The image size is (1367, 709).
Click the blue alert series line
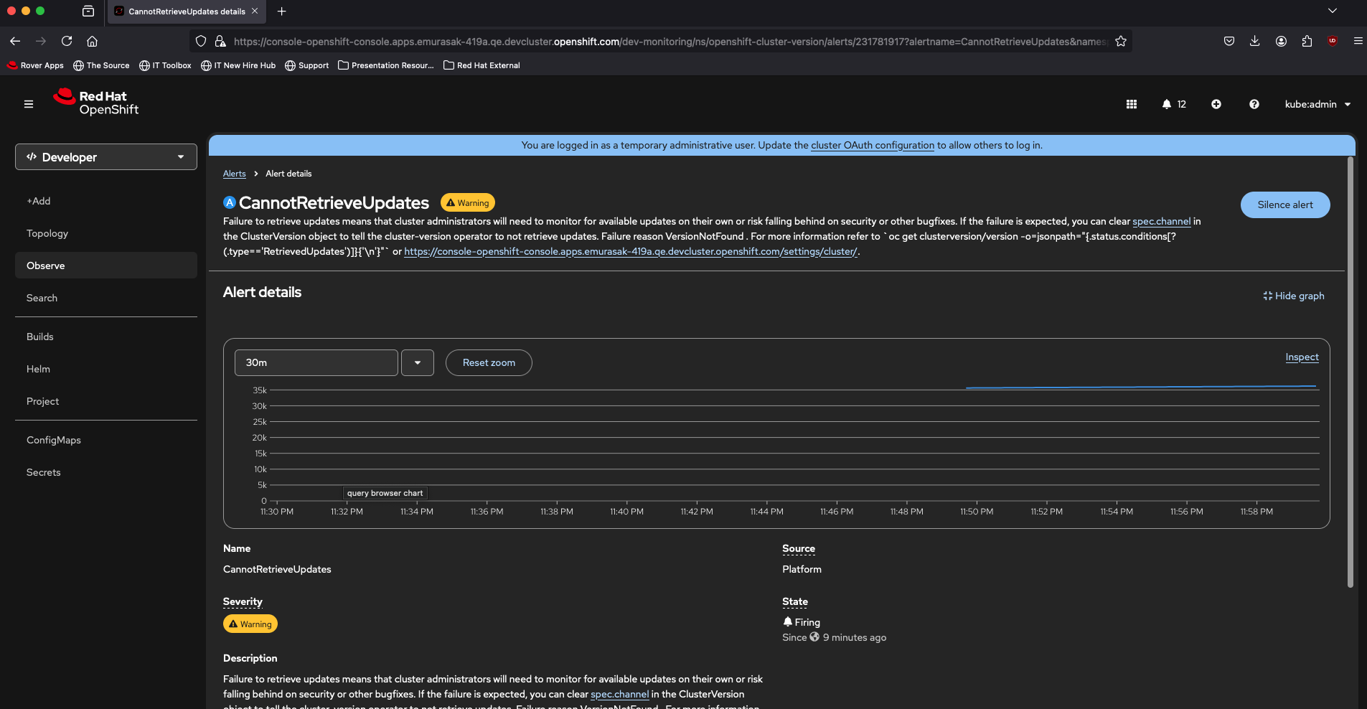pos(1141,387)
